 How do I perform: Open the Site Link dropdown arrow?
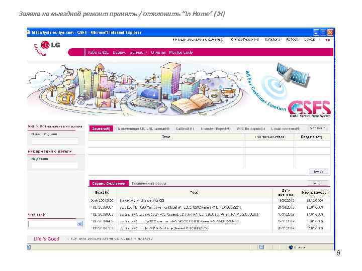(x=79, y=224)
